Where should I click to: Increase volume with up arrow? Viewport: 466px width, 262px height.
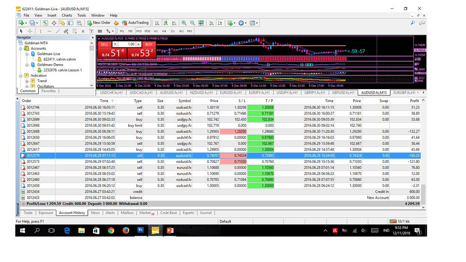point(139,44)
